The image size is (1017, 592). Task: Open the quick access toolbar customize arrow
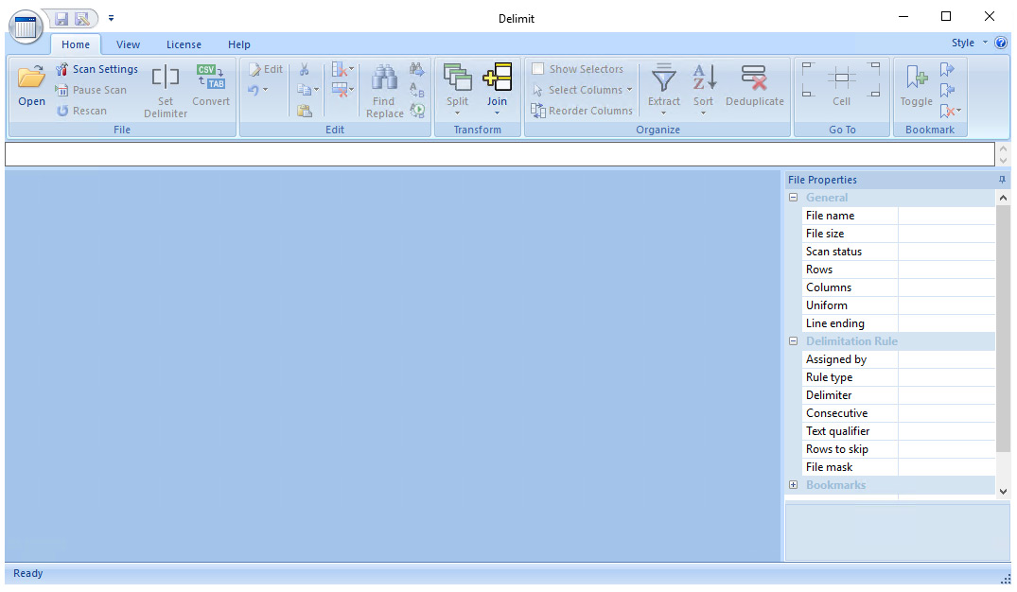pyautogui.click(x=111, y=18)
